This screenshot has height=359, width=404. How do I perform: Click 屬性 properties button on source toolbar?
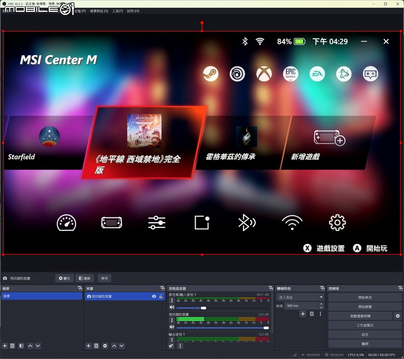pyautogui.click(x=64, y=278)
